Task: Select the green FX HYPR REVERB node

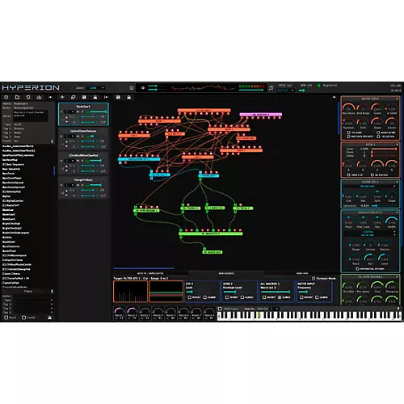Action: tap(146, 210)
